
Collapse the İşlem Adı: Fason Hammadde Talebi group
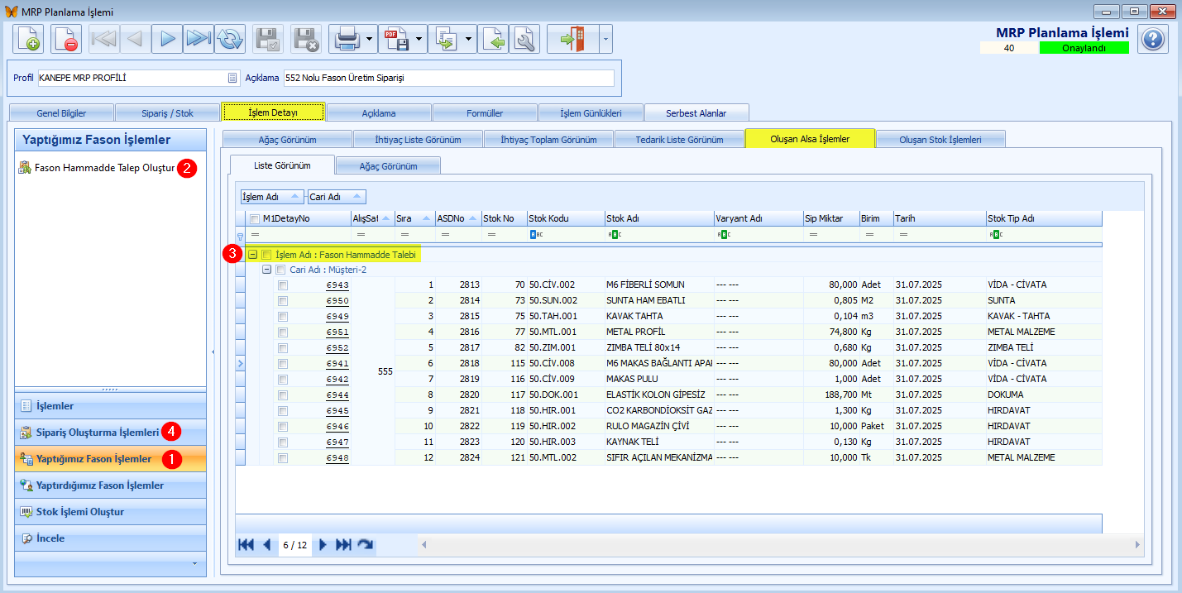pyautogui.click(x=253, y=255)
